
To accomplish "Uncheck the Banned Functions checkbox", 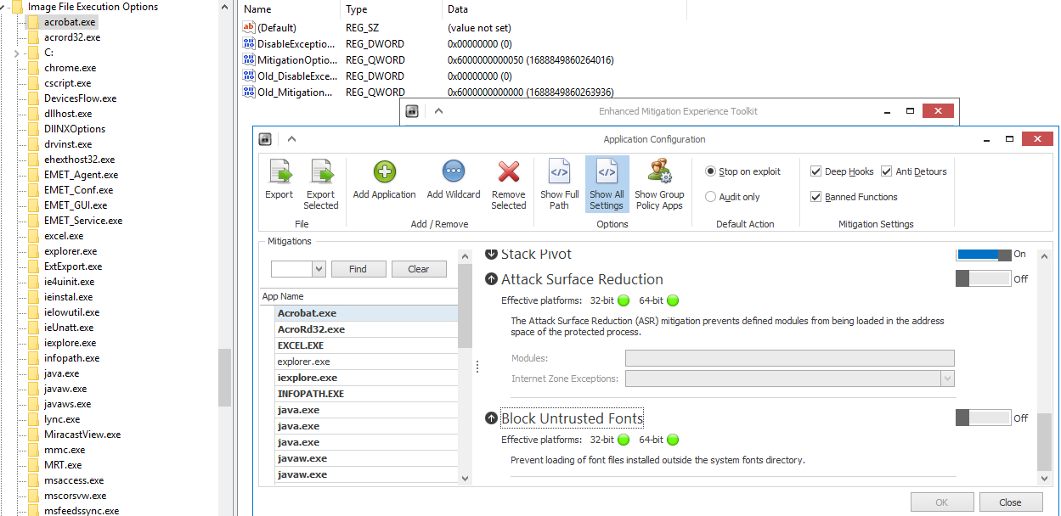I will tap(816, 197).
